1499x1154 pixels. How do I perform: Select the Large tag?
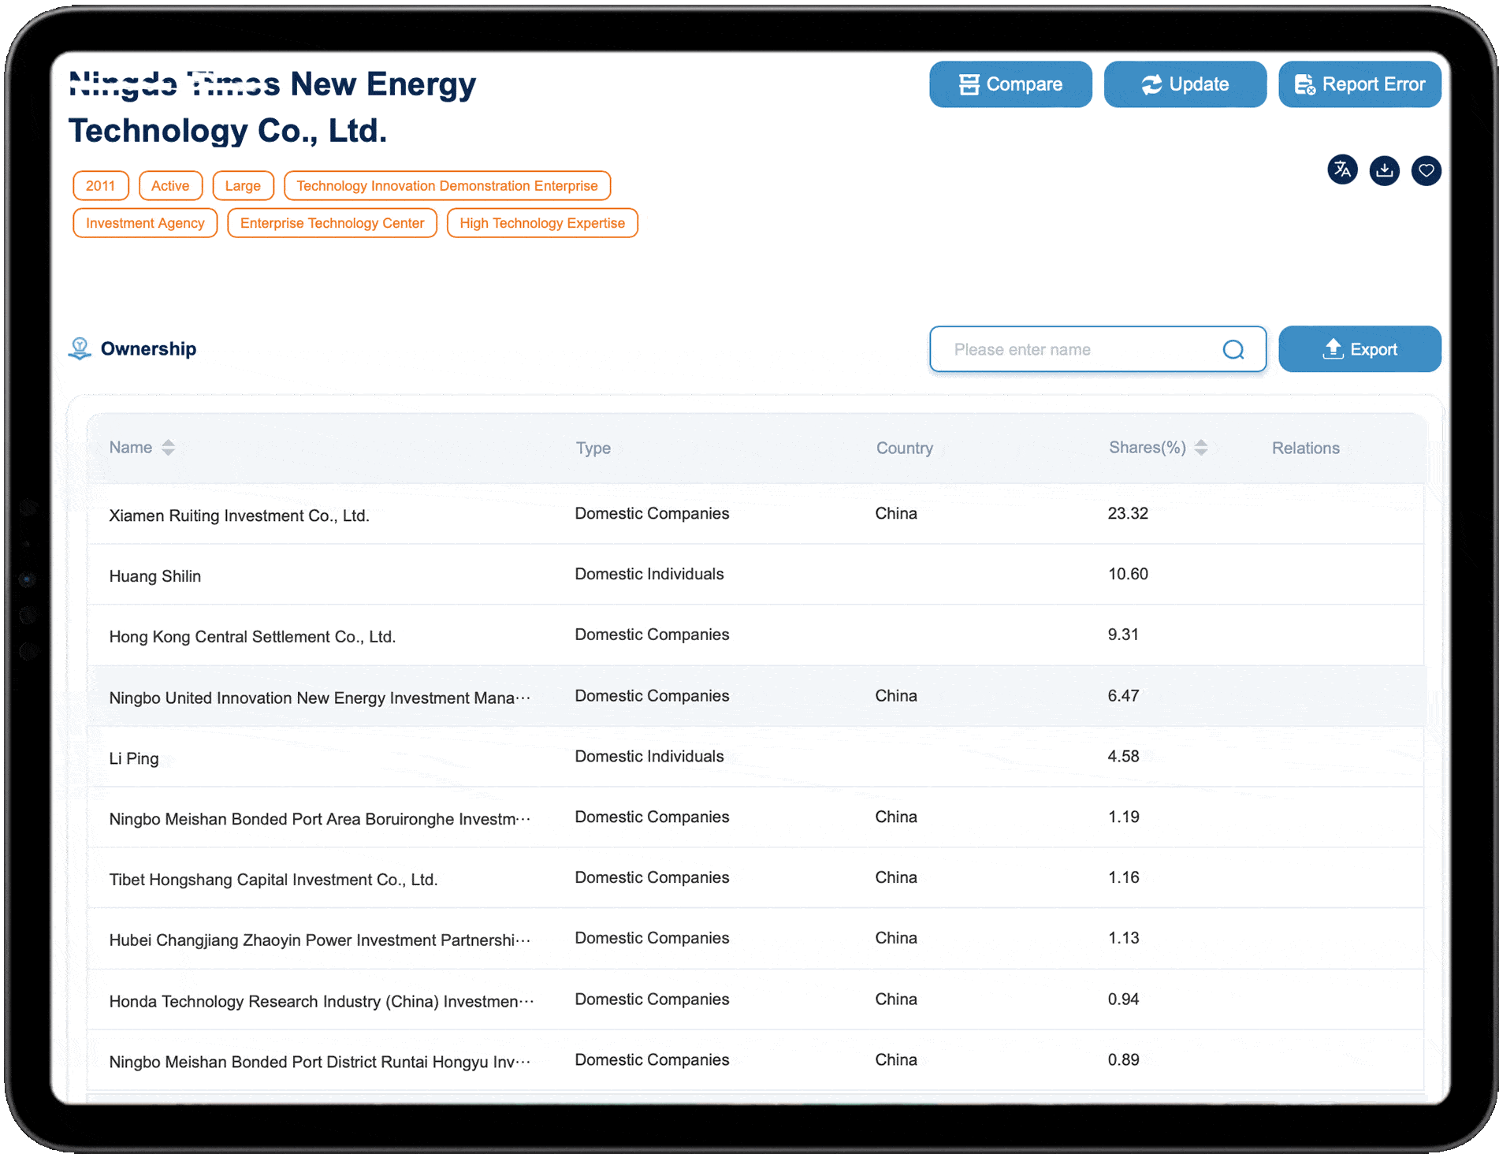(x=243, y=186)
